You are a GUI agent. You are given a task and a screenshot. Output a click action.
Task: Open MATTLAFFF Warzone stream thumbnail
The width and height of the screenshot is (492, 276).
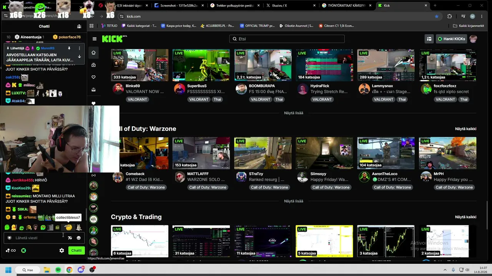click(x=201, y=153)
